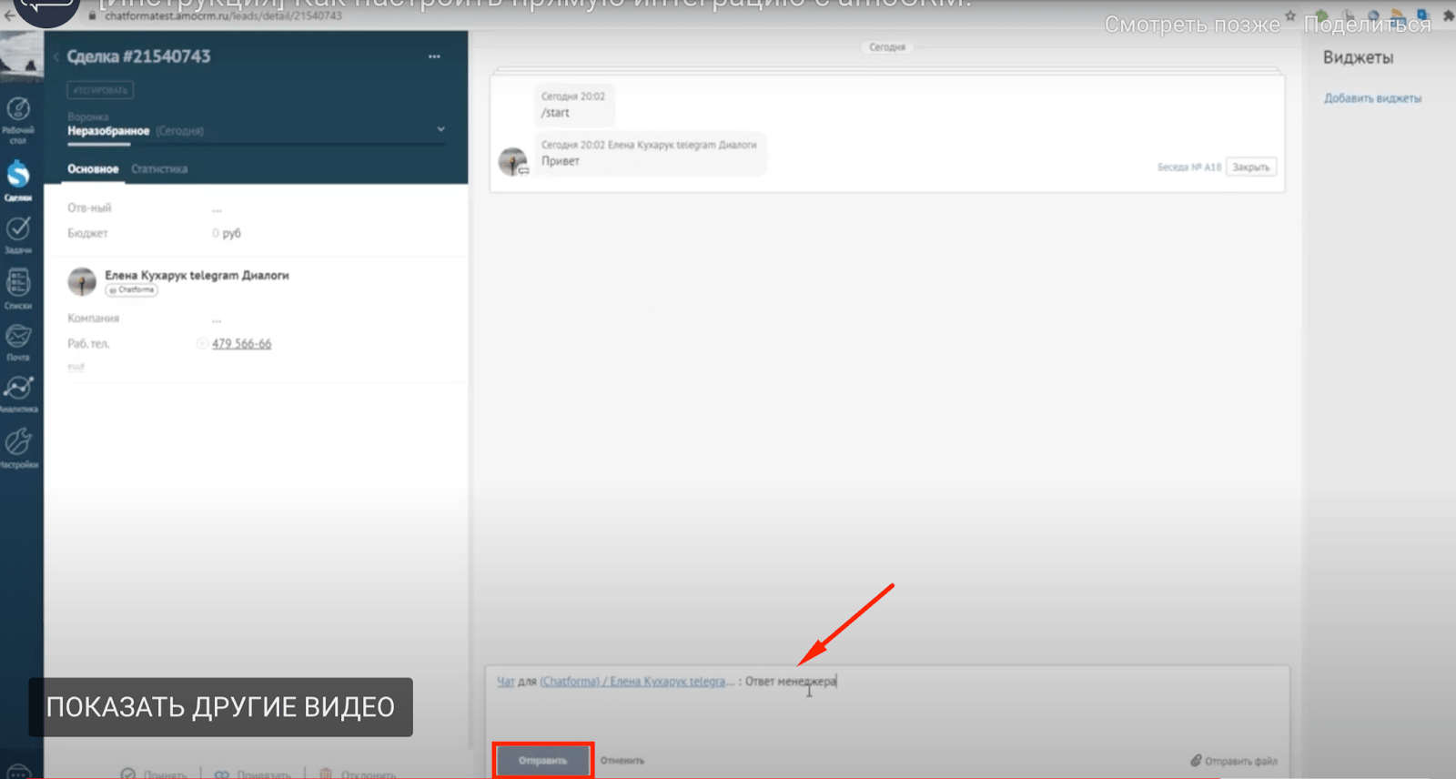Click the ПОКАЗАТЬ ДРУГИЕ ВИДЕО overlay button
This screenshot has height=779, width=1456.
220,707
